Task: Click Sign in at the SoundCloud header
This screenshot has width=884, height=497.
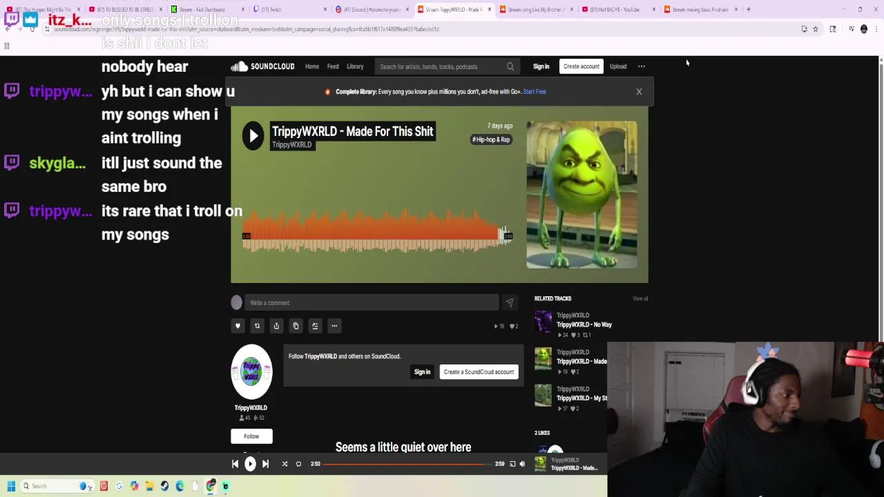Action: point(541,66)
